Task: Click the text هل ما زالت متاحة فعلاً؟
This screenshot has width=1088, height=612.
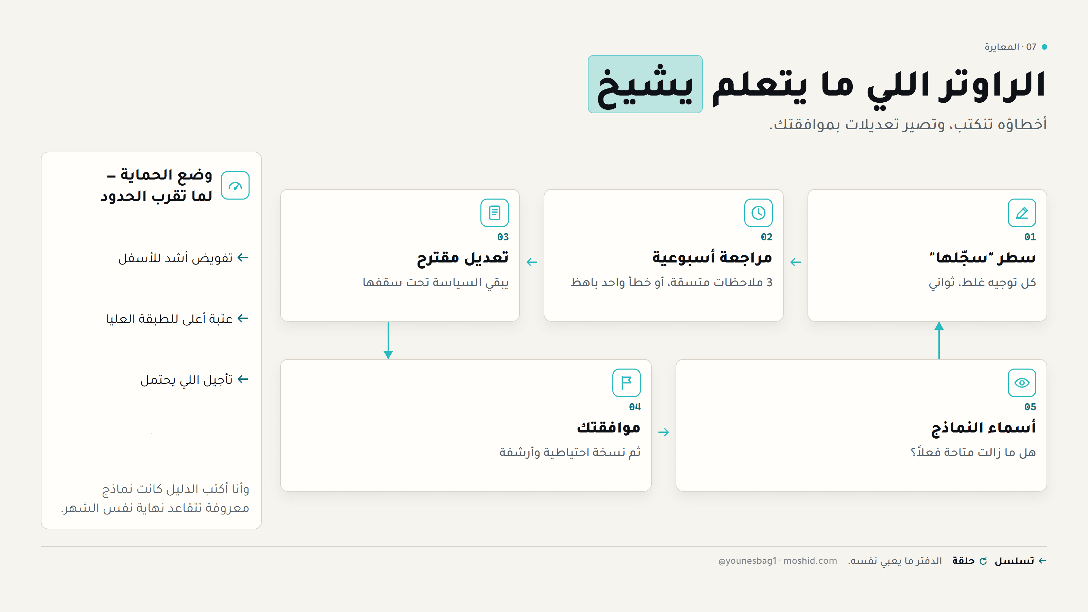Action: (973, 452)
